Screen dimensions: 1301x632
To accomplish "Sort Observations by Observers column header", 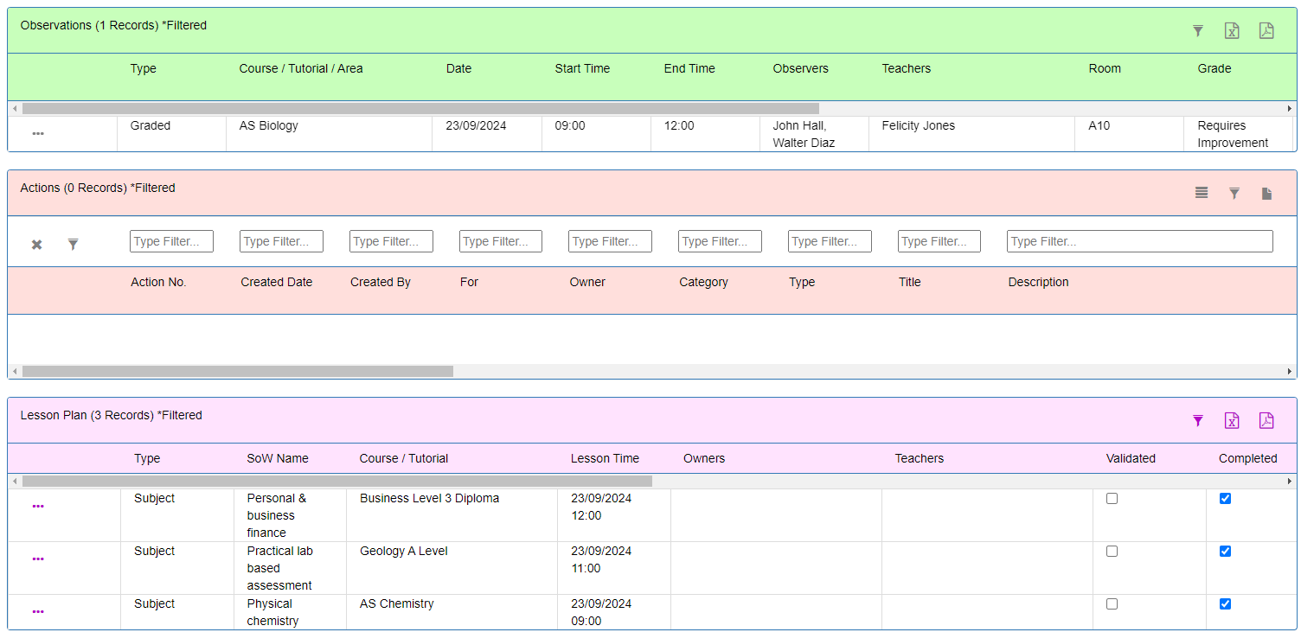I will point(800,68).
